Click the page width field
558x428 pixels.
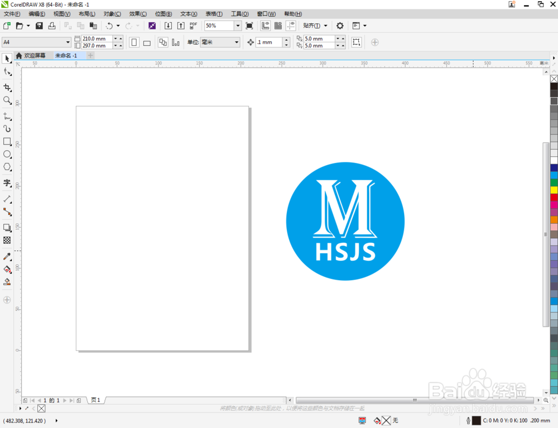click(x=97, y=39)
